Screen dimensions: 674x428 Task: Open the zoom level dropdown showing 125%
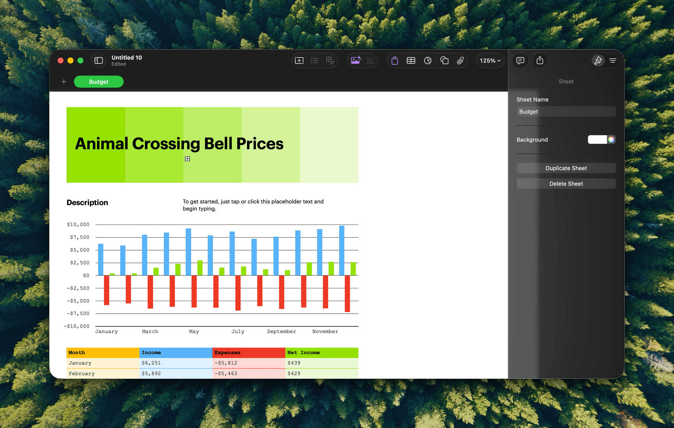point(490,60)
